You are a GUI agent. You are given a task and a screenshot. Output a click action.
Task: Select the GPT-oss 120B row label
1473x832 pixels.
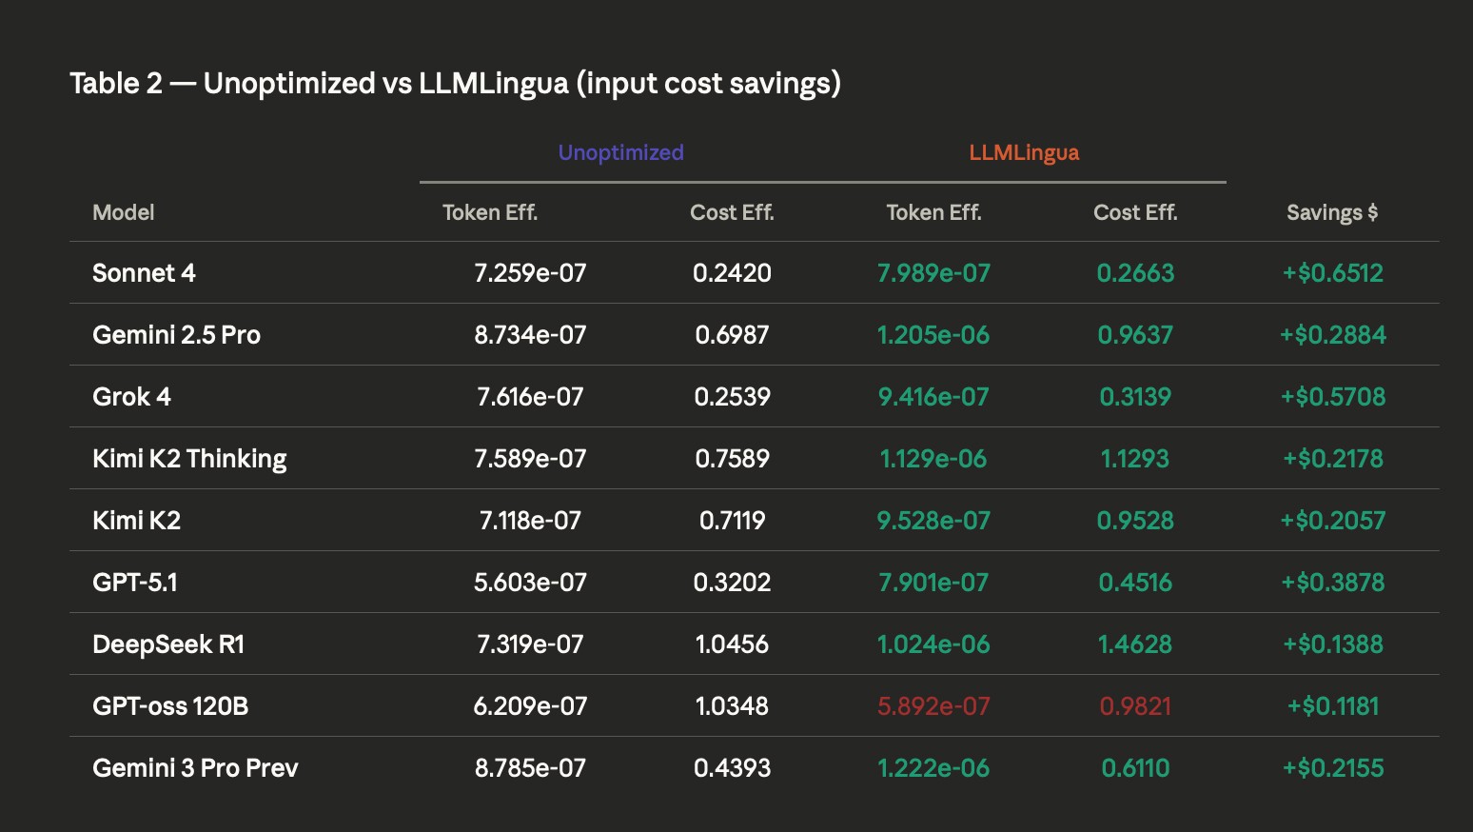click(169, 705)
